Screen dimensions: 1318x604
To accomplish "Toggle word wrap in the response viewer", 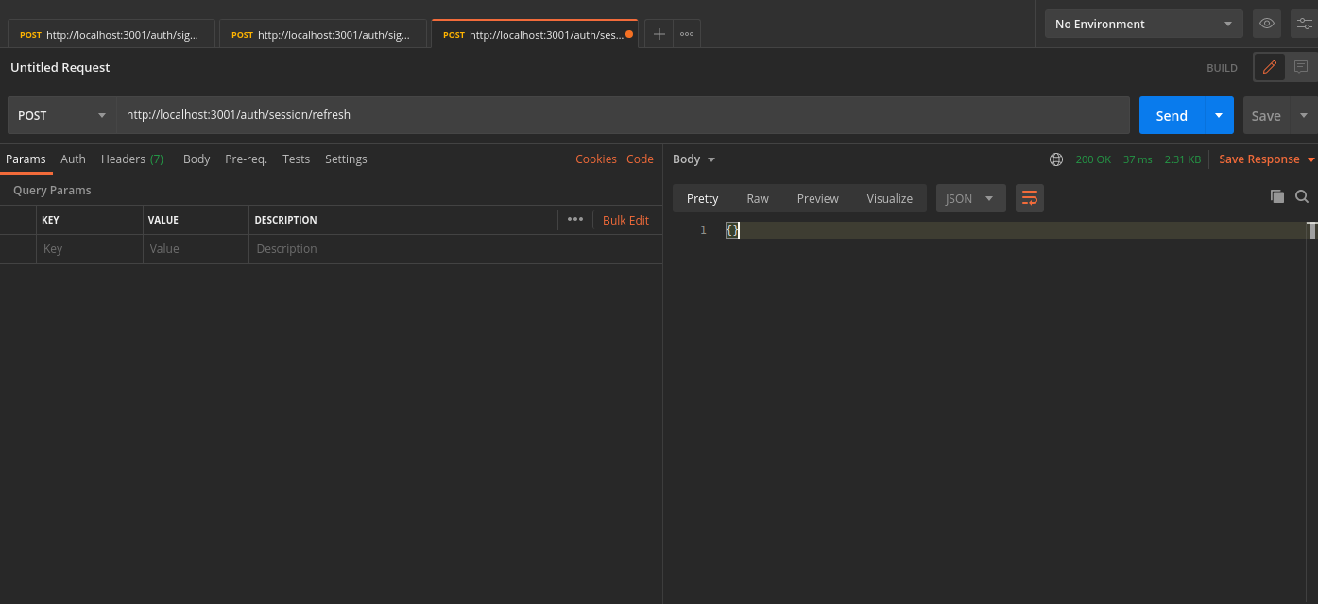I will (x=1029, y=197).
